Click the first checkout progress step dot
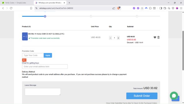 click(45, 16)
